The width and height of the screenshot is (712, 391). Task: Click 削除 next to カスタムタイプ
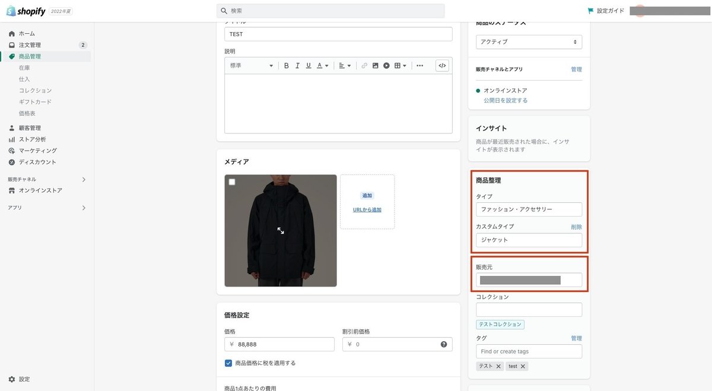pyautogui.click(x=576, y=227)
